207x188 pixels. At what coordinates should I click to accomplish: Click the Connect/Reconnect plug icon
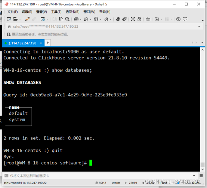tap(27, 19)
